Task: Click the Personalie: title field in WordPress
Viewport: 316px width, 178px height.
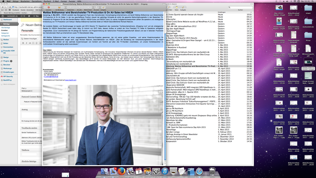Action: click(x=31, y=31)
